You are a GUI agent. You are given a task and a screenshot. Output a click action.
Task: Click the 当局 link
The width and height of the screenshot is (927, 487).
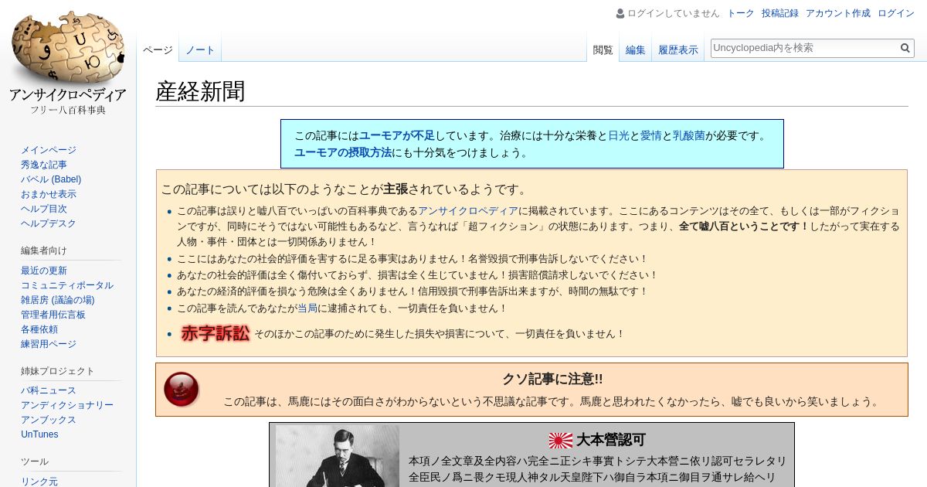[307, 308]
